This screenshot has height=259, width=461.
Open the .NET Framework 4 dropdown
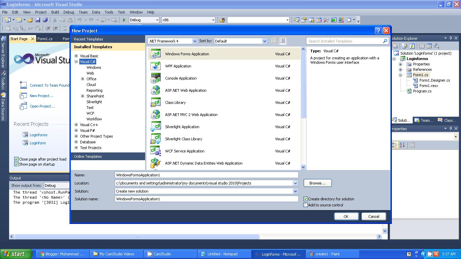pos(195,41)
